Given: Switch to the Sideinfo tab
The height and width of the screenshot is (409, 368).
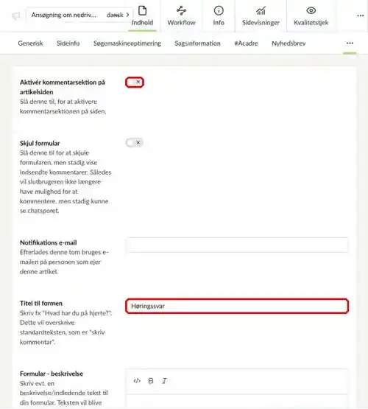Looking at the screenshot, I should click(68, 43).
